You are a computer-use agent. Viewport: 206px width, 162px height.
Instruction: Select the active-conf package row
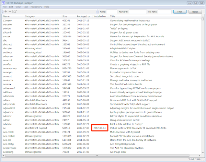(x=102, y=88)
